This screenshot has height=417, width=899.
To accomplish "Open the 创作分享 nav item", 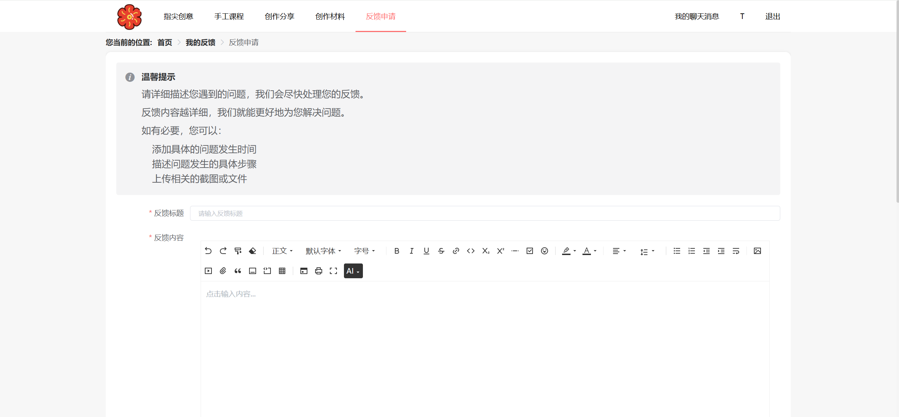I will coord(280,16).
